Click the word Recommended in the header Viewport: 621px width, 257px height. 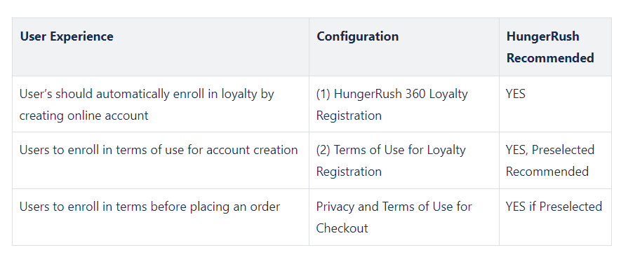[550, 57]
